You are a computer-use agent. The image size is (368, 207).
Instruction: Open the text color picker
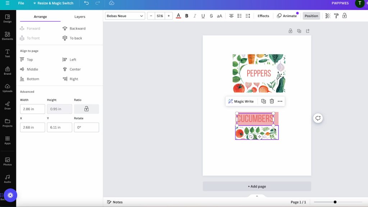[178, 16]
